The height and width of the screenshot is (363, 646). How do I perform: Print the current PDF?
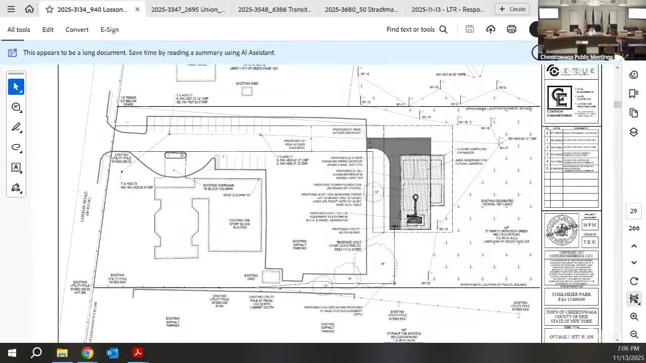click(x=511, y=29)
